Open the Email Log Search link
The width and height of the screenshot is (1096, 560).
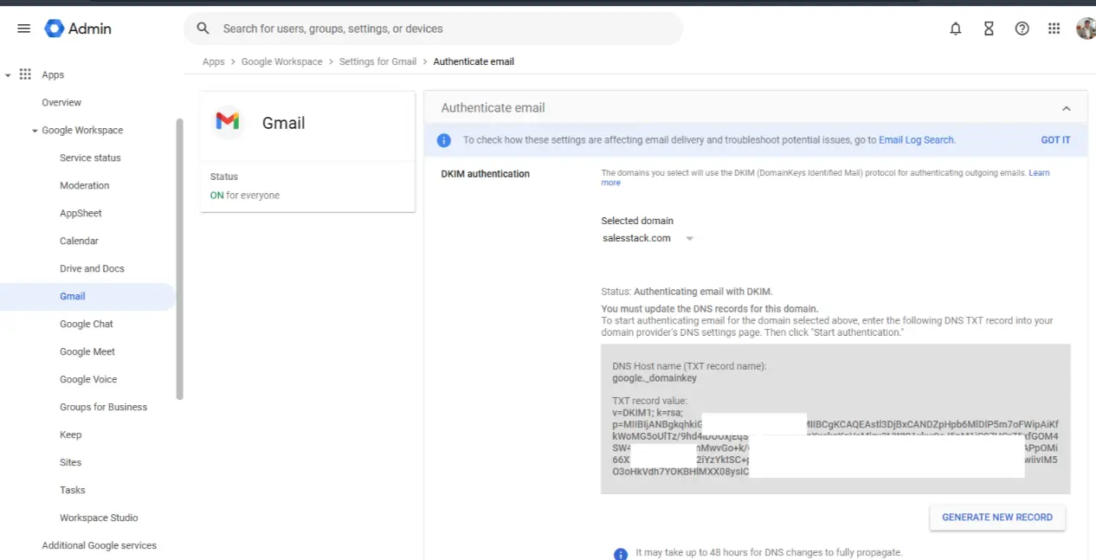point(916,140)
